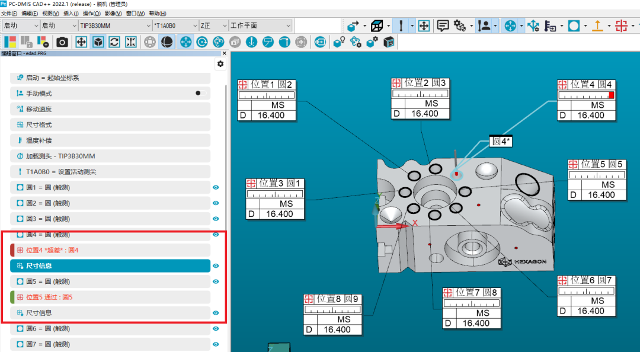Image resolution: width=640 pixels, height=352 pixels.
Task: Click the rotate settings icon with gear
Action: click(x=356, y=41)
